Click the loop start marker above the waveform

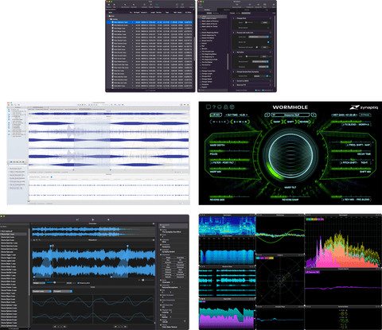(51, 247)
